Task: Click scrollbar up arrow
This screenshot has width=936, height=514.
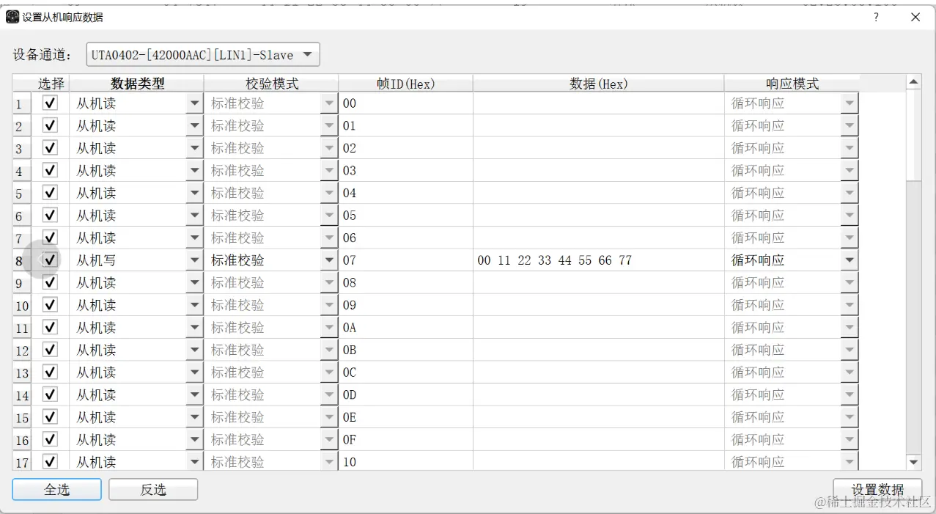Action: [x=914, y=81]
